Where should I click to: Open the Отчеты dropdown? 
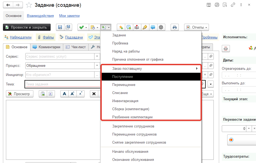(x=196, y=27)
